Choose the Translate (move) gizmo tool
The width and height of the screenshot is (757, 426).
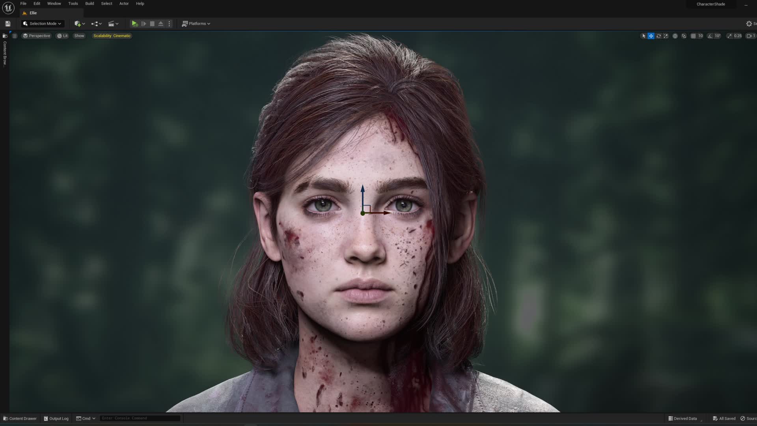click(x=651, y=36)
